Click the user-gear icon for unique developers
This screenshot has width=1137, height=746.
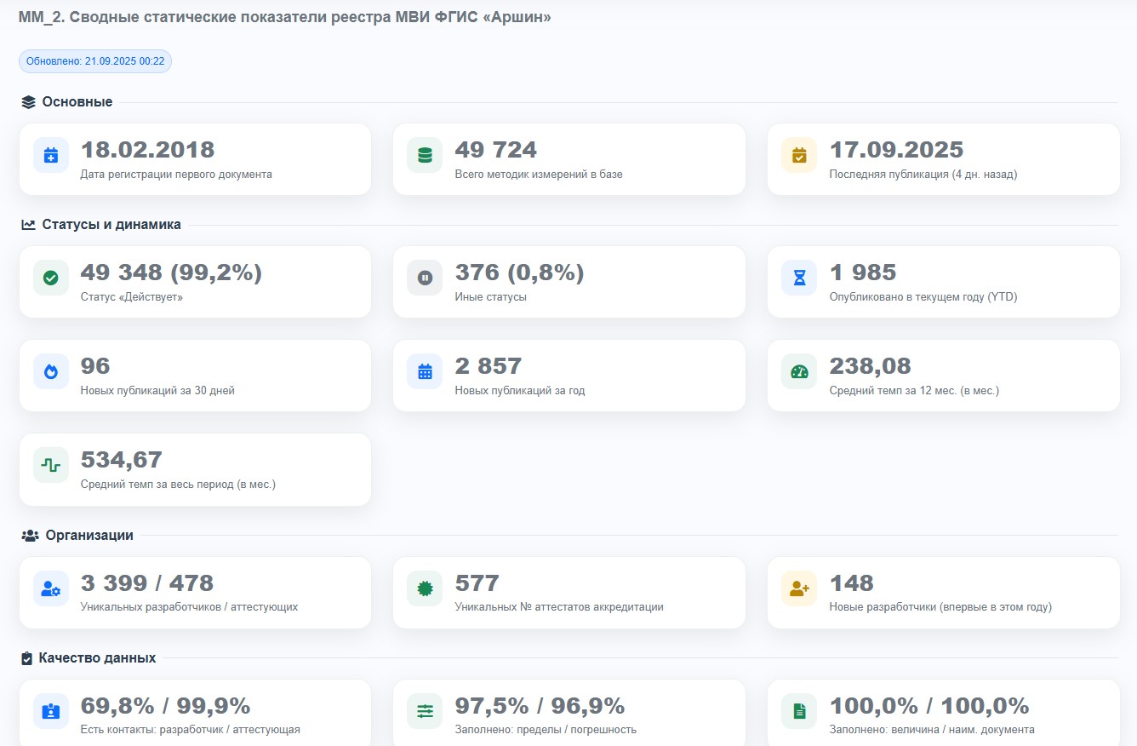coord(51,589)
